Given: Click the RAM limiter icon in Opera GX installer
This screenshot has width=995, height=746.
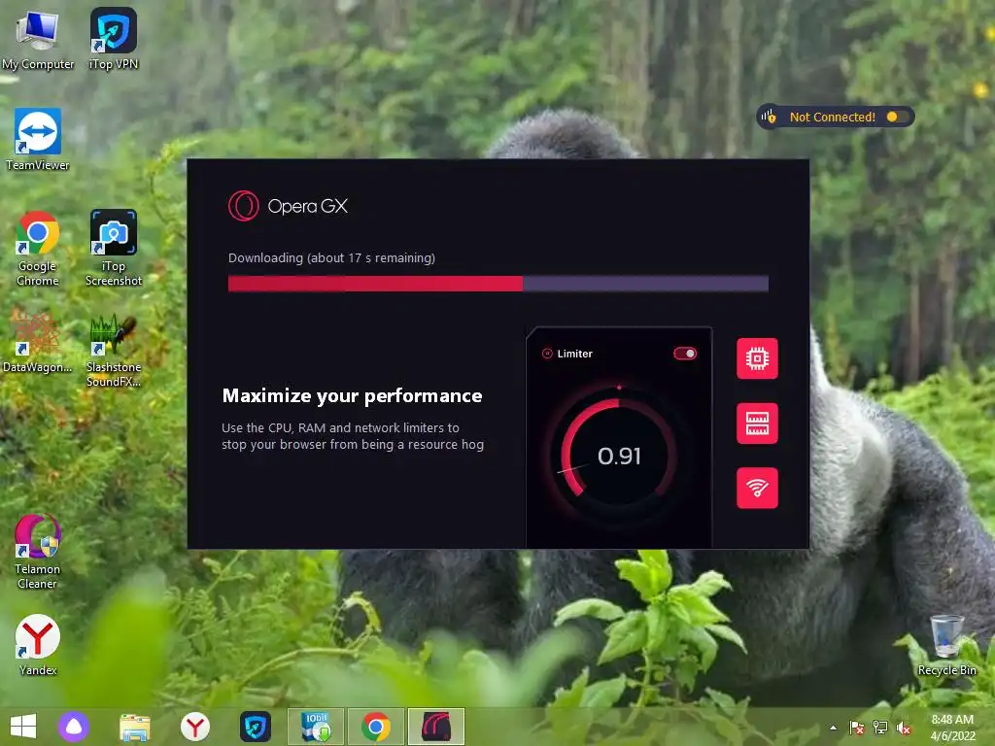Looking at the screenshot, I should tap(757, 424).
